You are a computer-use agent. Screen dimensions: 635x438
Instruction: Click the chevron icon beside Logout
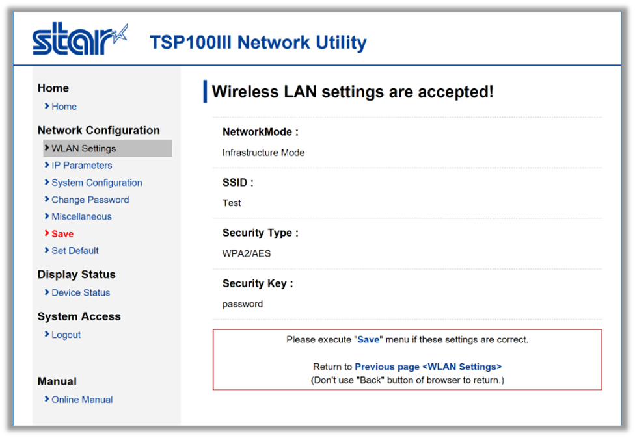pyautogui.click(x=47, y=335)
